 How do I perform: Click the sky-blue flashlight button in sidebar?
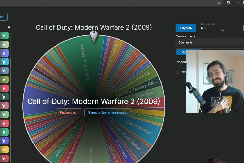point(4,62)
